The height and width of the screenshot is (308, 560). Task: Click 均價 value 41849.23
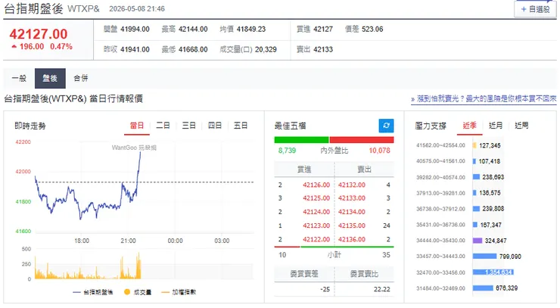click(x=251, y=30)
